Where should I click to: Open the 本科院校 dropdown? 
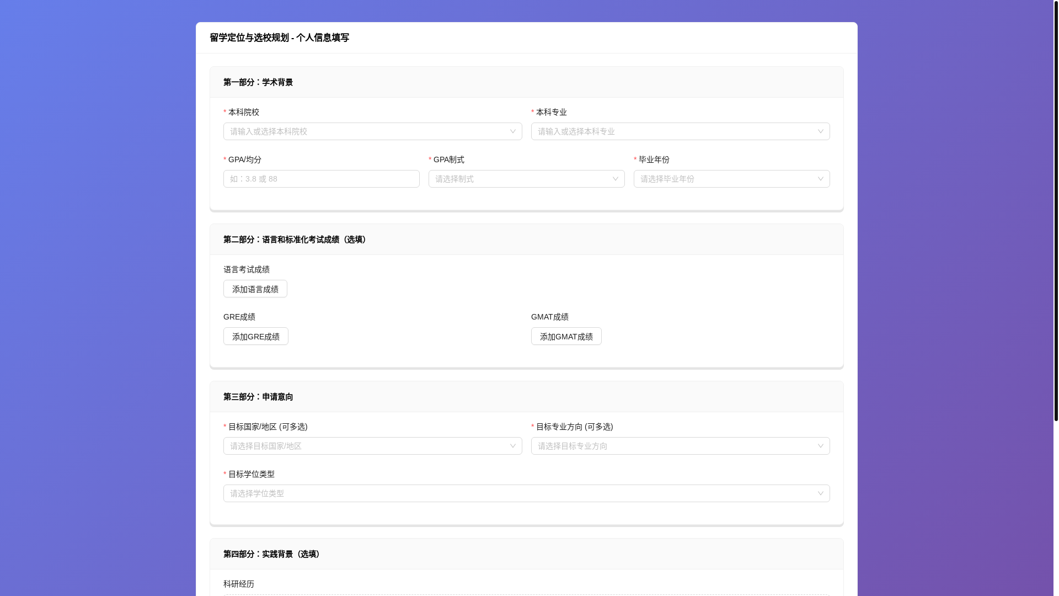coord(372,131)
